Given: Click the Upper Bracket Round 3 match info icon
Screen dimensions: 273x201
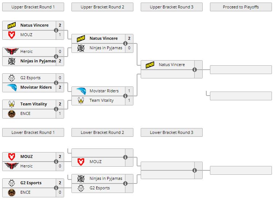Looking at the screenshot, I should tap(195, 70).
